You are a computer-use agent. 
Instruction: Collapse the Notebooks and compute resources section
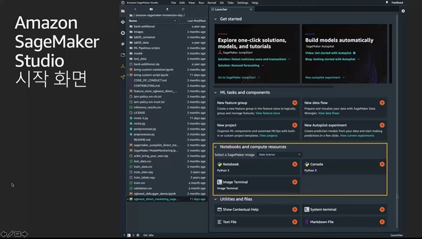(x=216, y=147)
